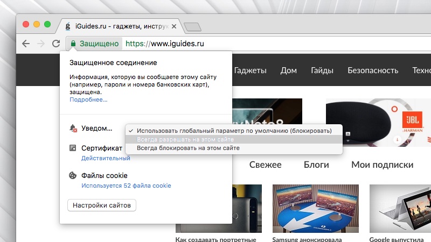
Task: Click the notifications bell icon in popup
Action: pyautogui.click(x=73, y=129)
